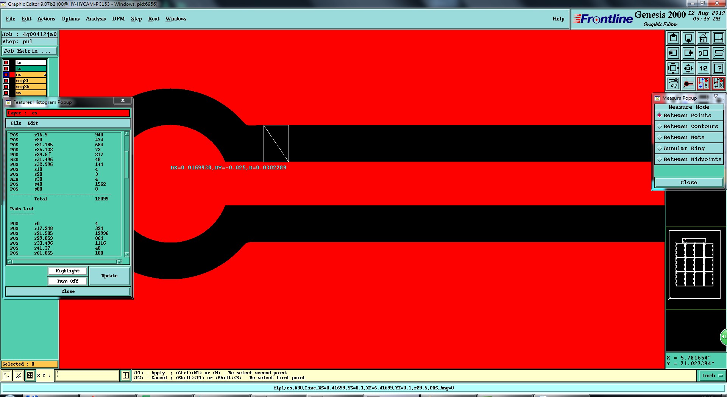This screenshot has height=397, width=727.
Task: Select Between Midpoints measure mode
Action: tap(689, 159)
